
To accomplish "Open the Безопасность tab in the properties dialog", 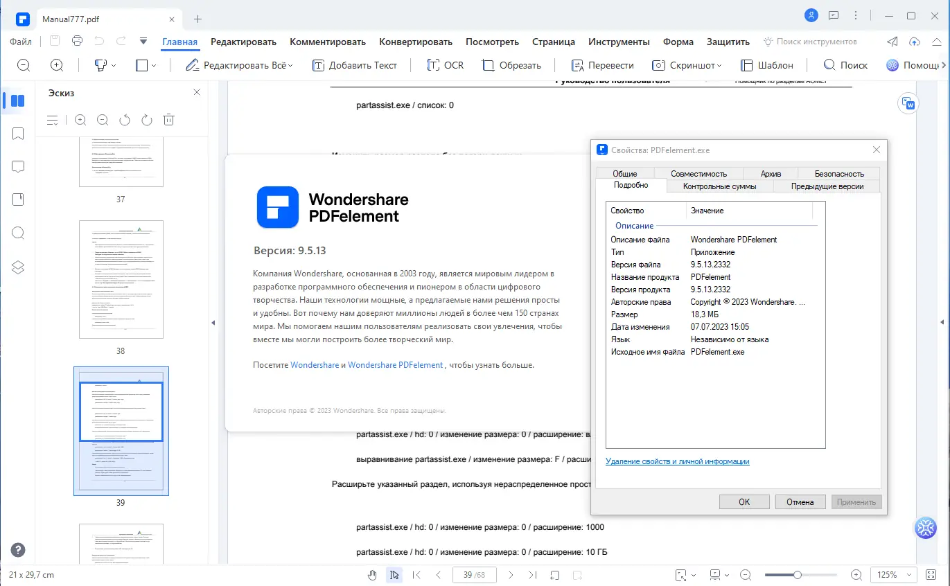I will coord(839,174).
